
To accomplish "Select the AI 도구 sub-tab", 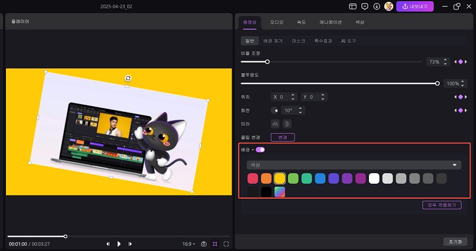I will (x=349, y=40).
